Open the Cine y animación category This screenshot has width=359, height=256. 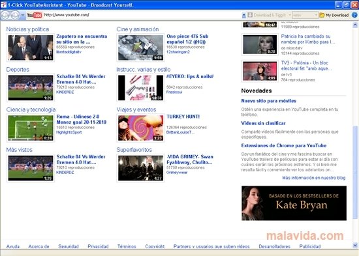[x=138, y=29]
